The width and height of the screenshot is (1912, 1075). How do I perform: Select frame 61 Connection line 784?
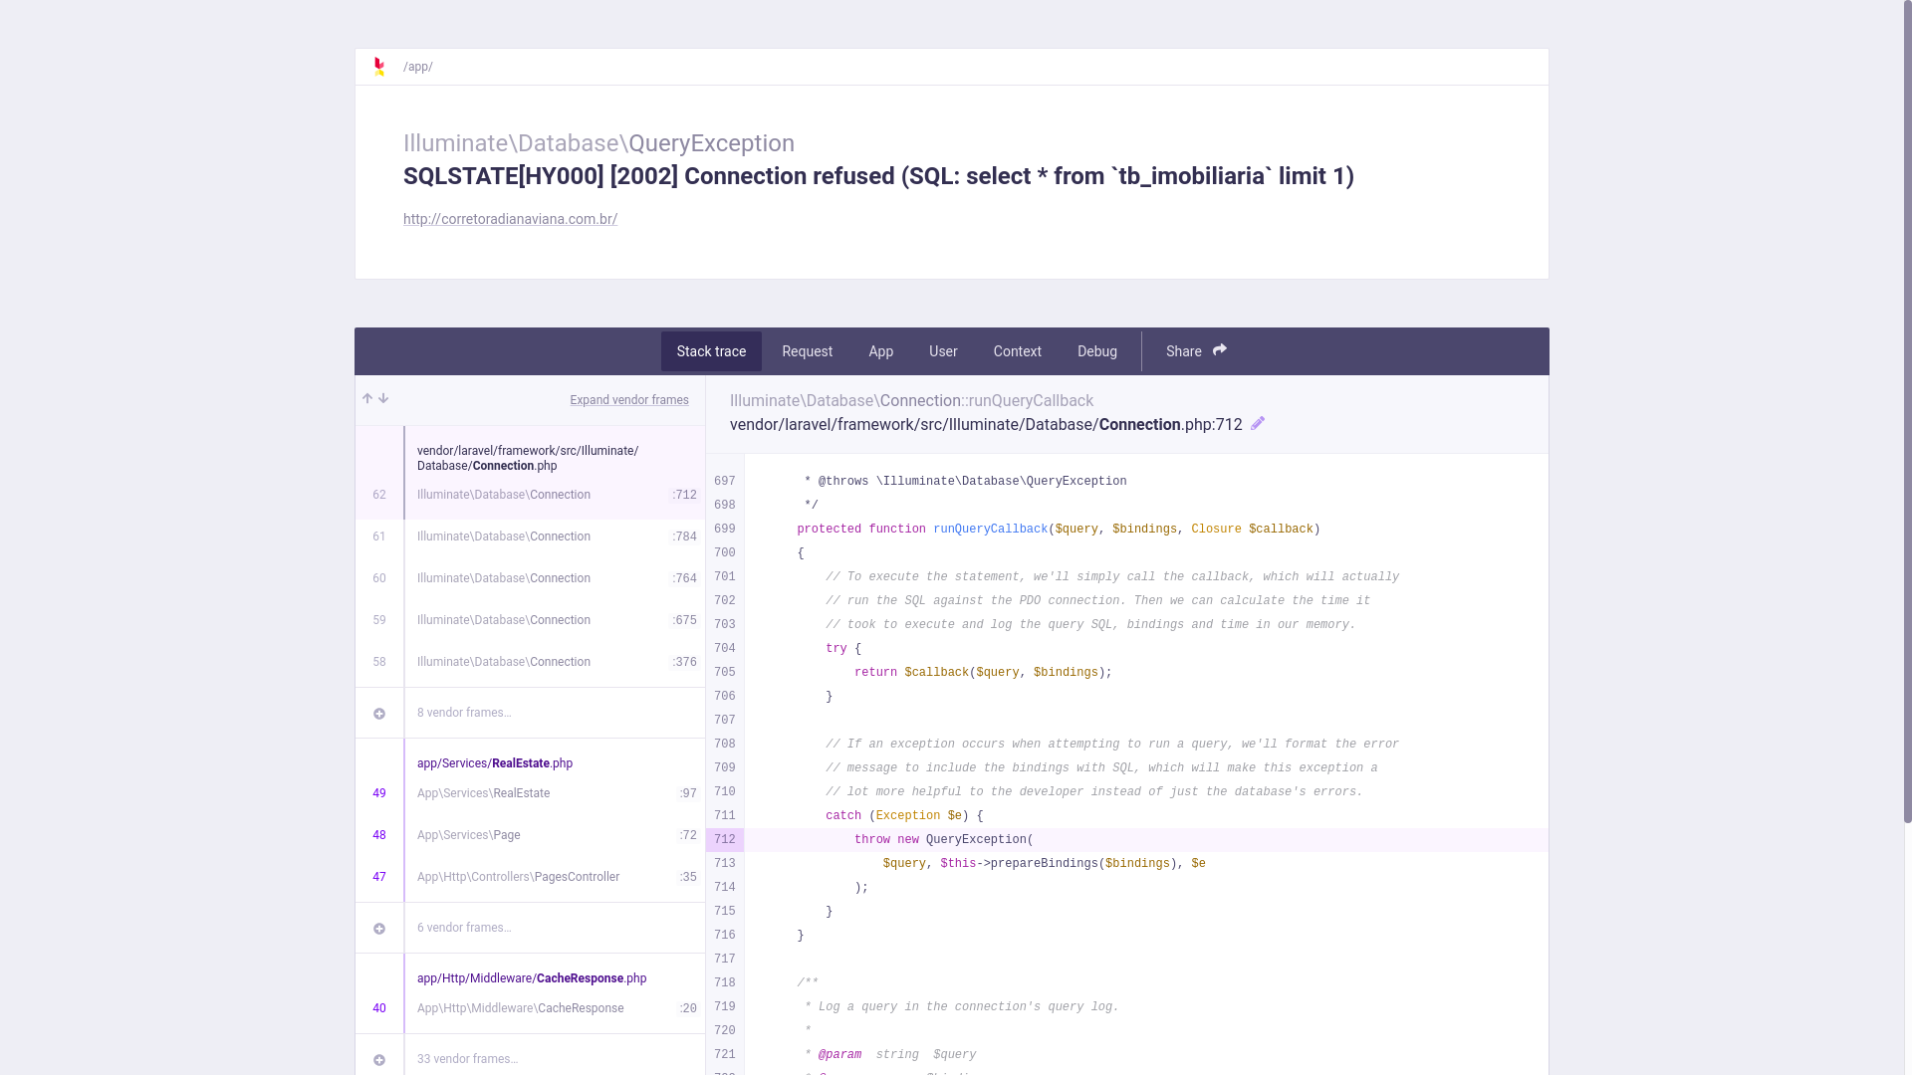click(530, 537)
